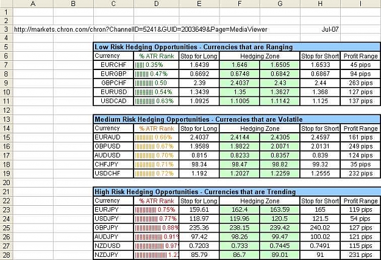
Task: Click the markets.chron.com URL cell
Action: pos(141,30)
